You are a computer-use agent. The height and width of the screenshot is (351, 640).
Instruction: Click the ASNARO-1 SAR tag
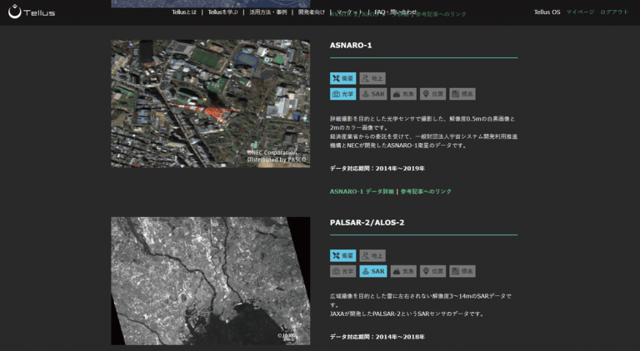[373, 94]
